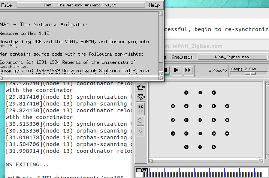269x178 pixels.
Task: Click the '[31.010178](node 13)' terminal line
Action: (69, 137)
